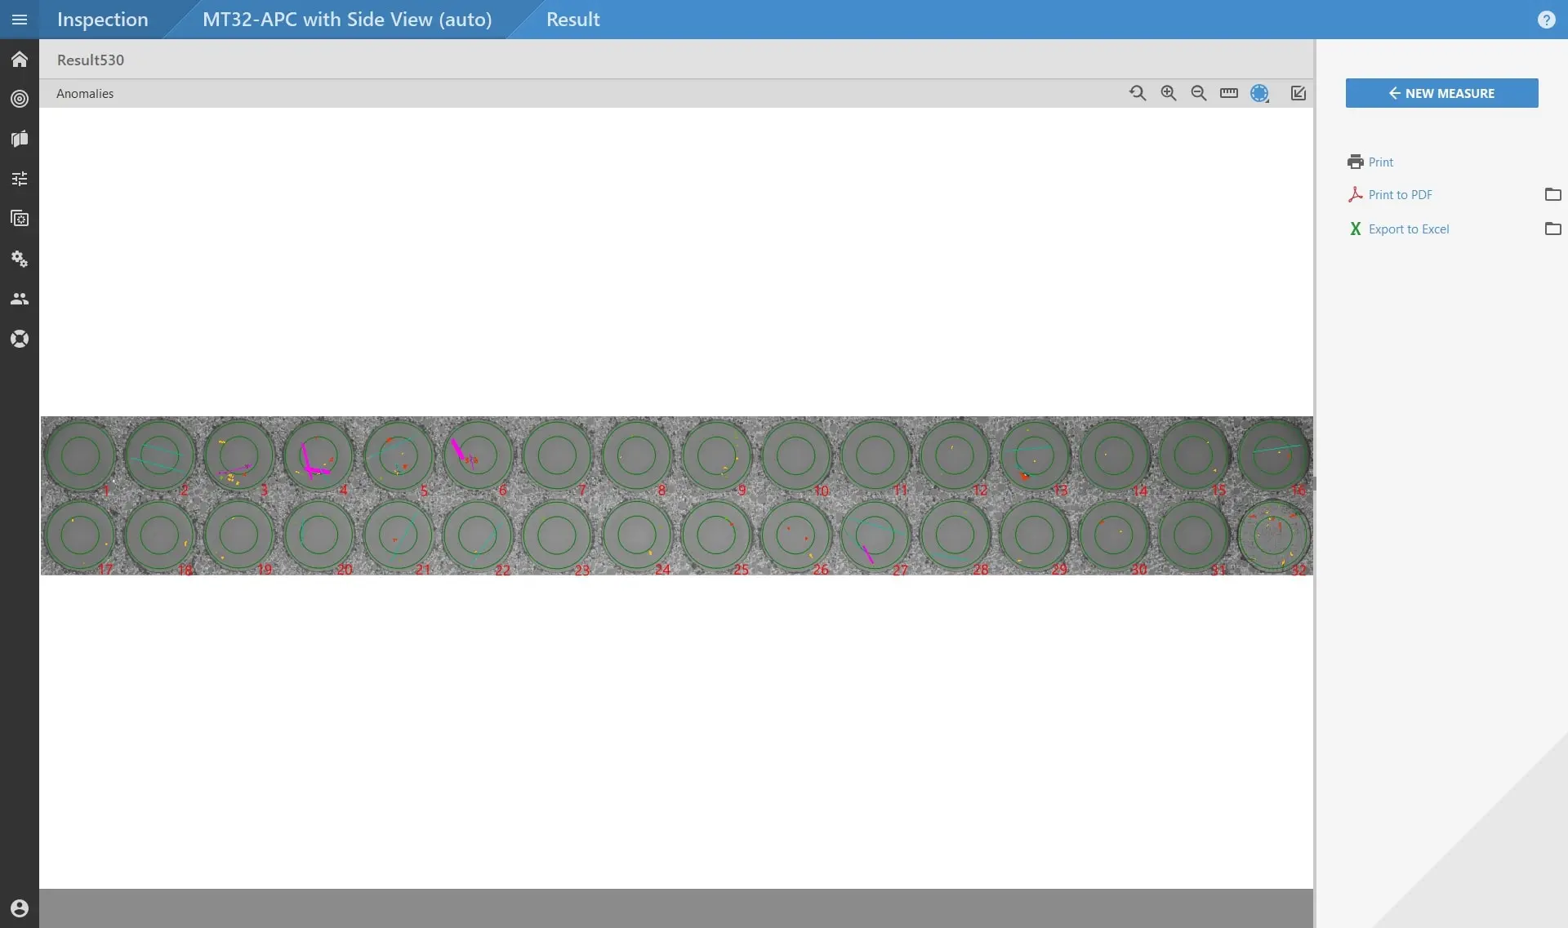This screenshot has width=1568, height=928.
Task: Open the users panel icon in sidebar
Action: 19,299
